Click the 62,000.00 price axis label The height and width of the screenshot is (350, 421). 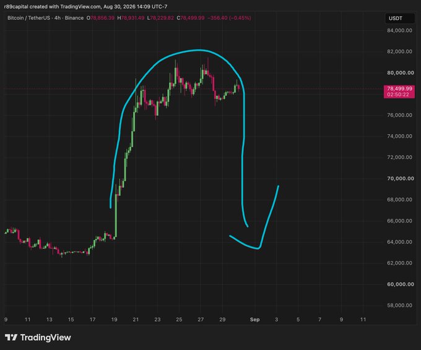(399, 263)
